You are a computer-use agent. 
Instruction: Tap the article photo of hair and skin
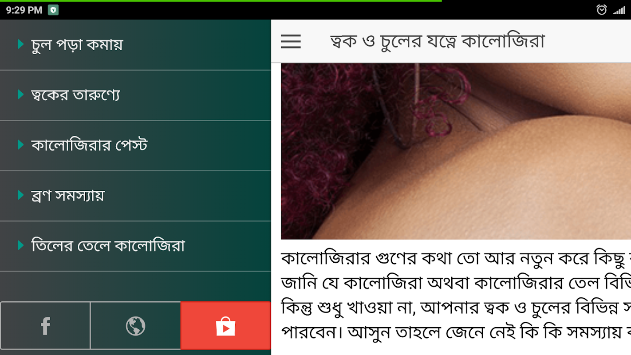456,151
